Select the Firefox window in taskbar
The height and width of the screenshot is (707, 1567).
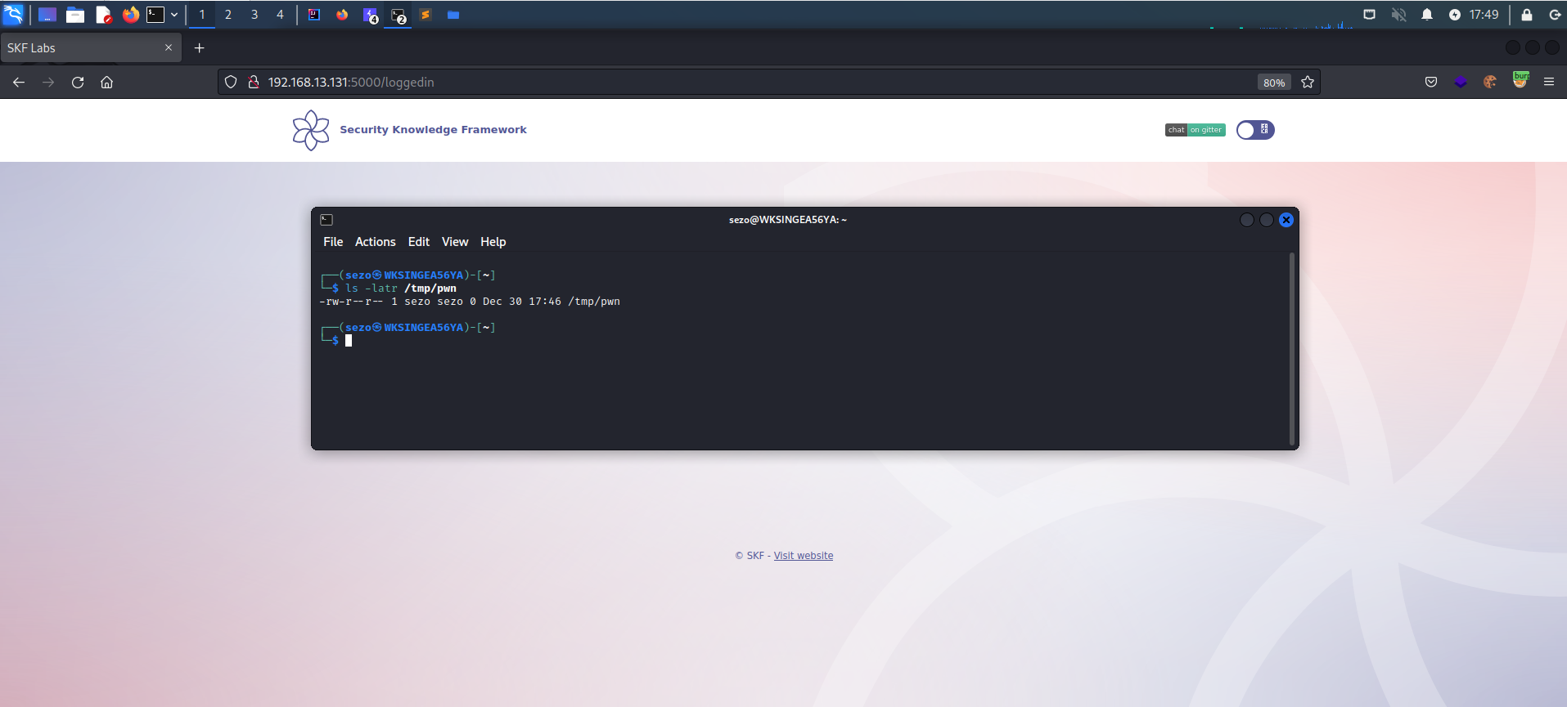(342, 14)
